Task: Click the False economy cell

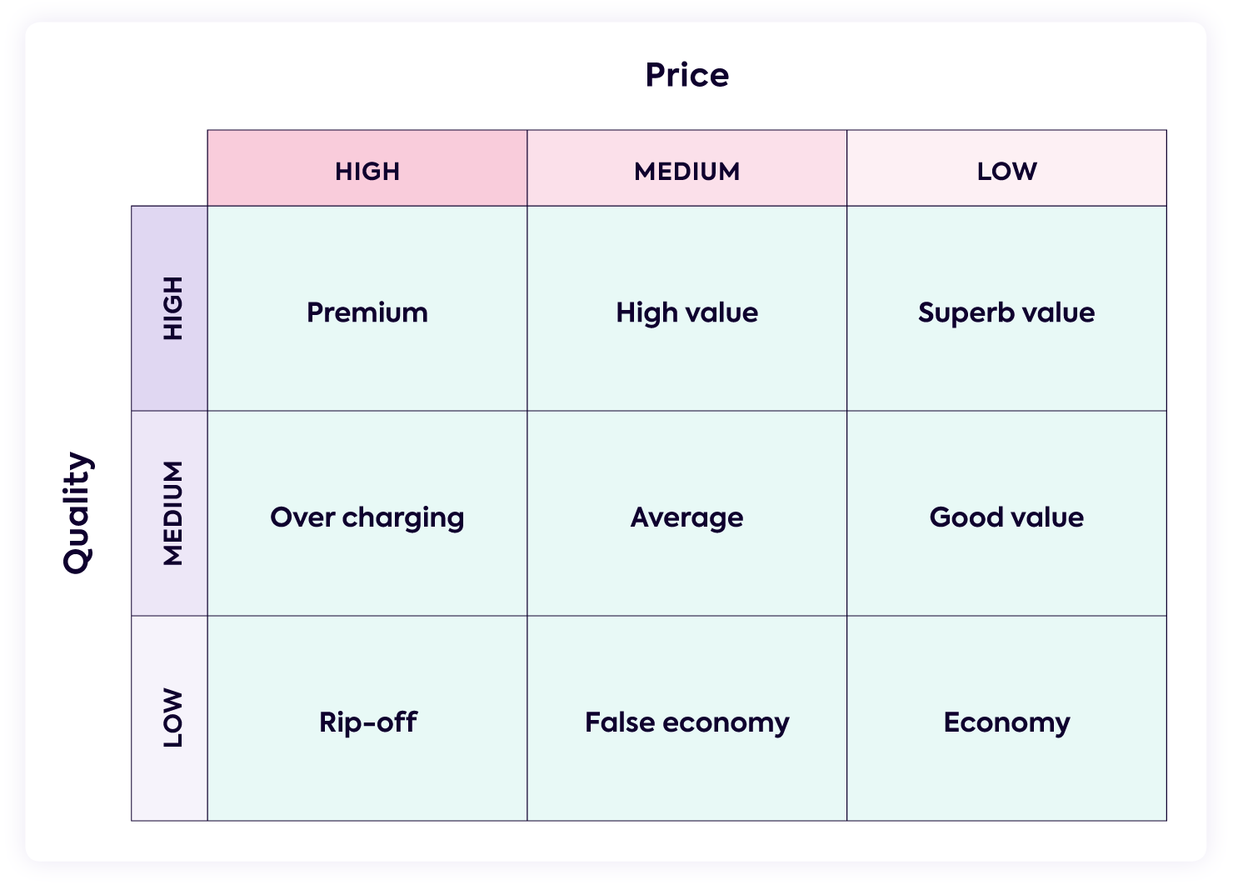Action: point(686,722)
